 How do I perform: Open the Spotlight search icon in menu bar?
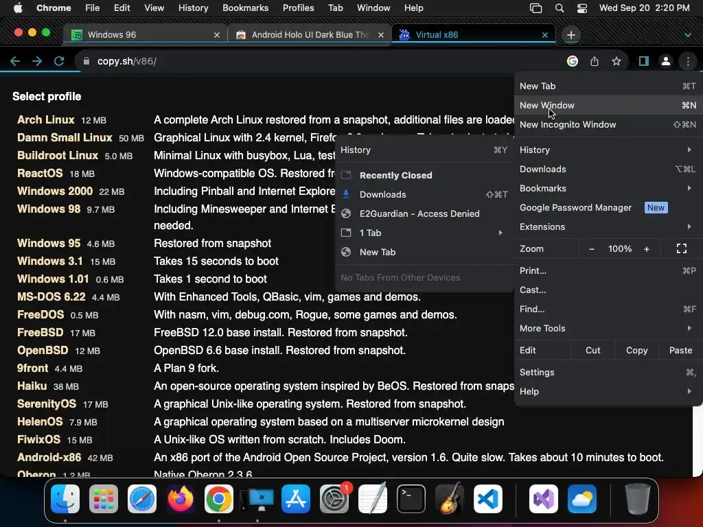click(x=559, y=8)
